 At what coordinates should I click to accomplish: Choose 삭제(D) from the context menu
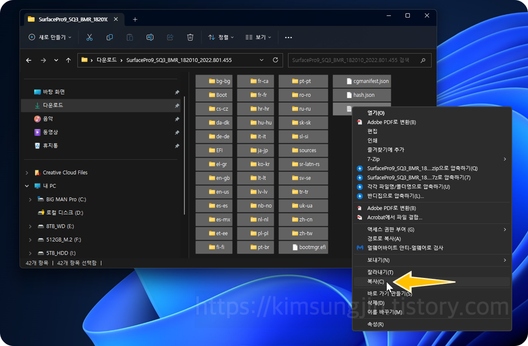click(432, 303)
